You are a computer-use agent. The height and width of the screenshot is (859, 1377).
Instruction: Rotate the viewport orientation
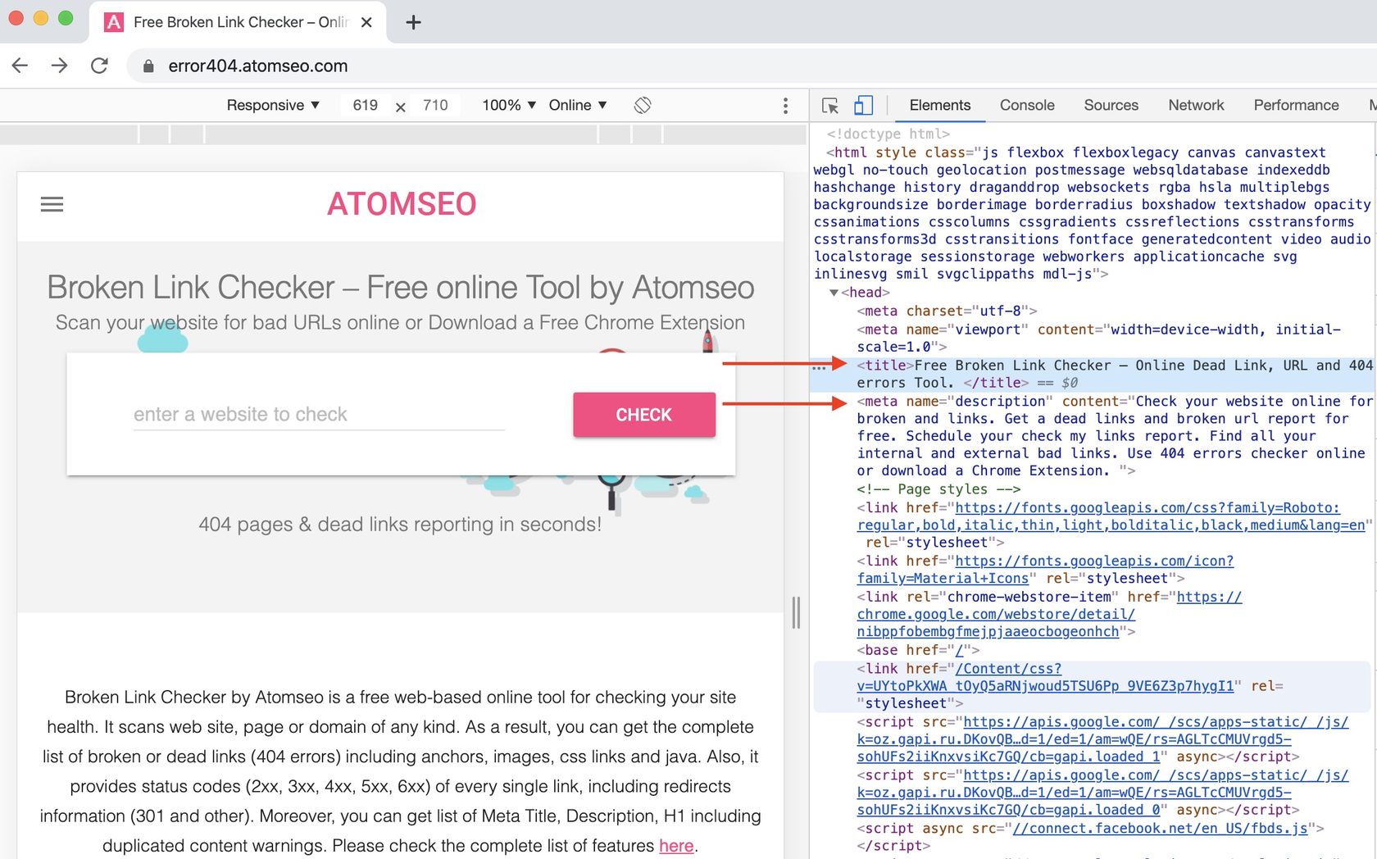[643, 105]
